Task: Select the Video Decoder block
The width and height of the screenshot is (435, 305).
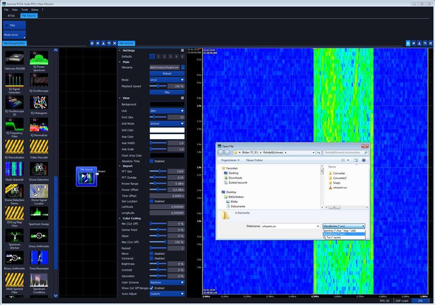Action: point(39,149)
